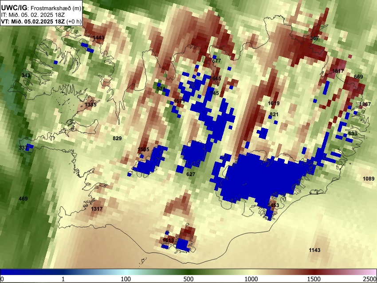Click the map value 677

tap(216, 61)
